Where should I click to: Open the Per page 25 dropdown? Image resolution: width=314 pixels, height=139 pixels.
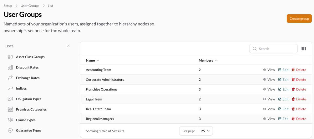point(205,131)
